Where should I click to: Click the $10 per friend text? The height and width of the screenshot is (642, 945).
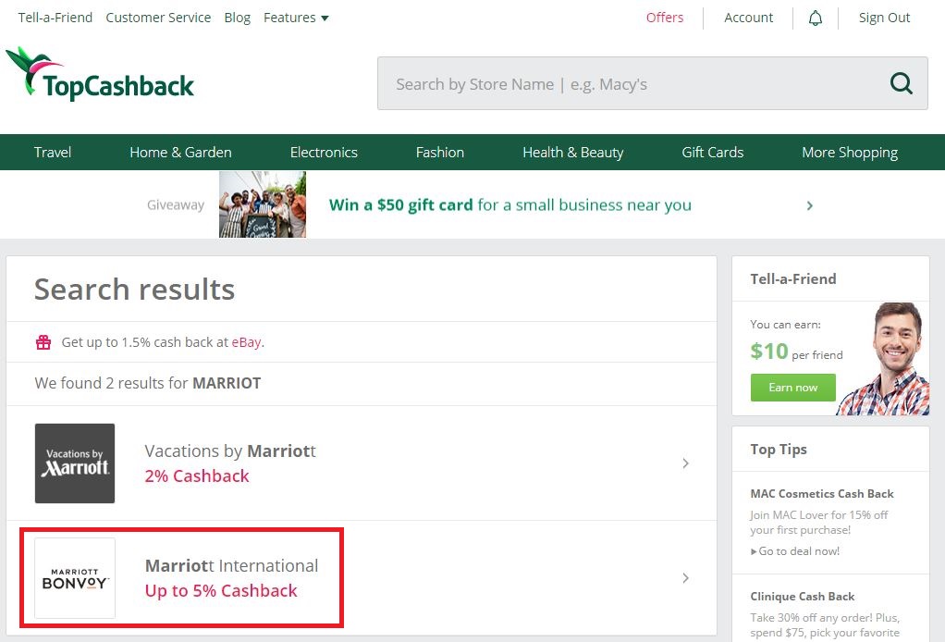pyautogui.click(x=796, y=352)
